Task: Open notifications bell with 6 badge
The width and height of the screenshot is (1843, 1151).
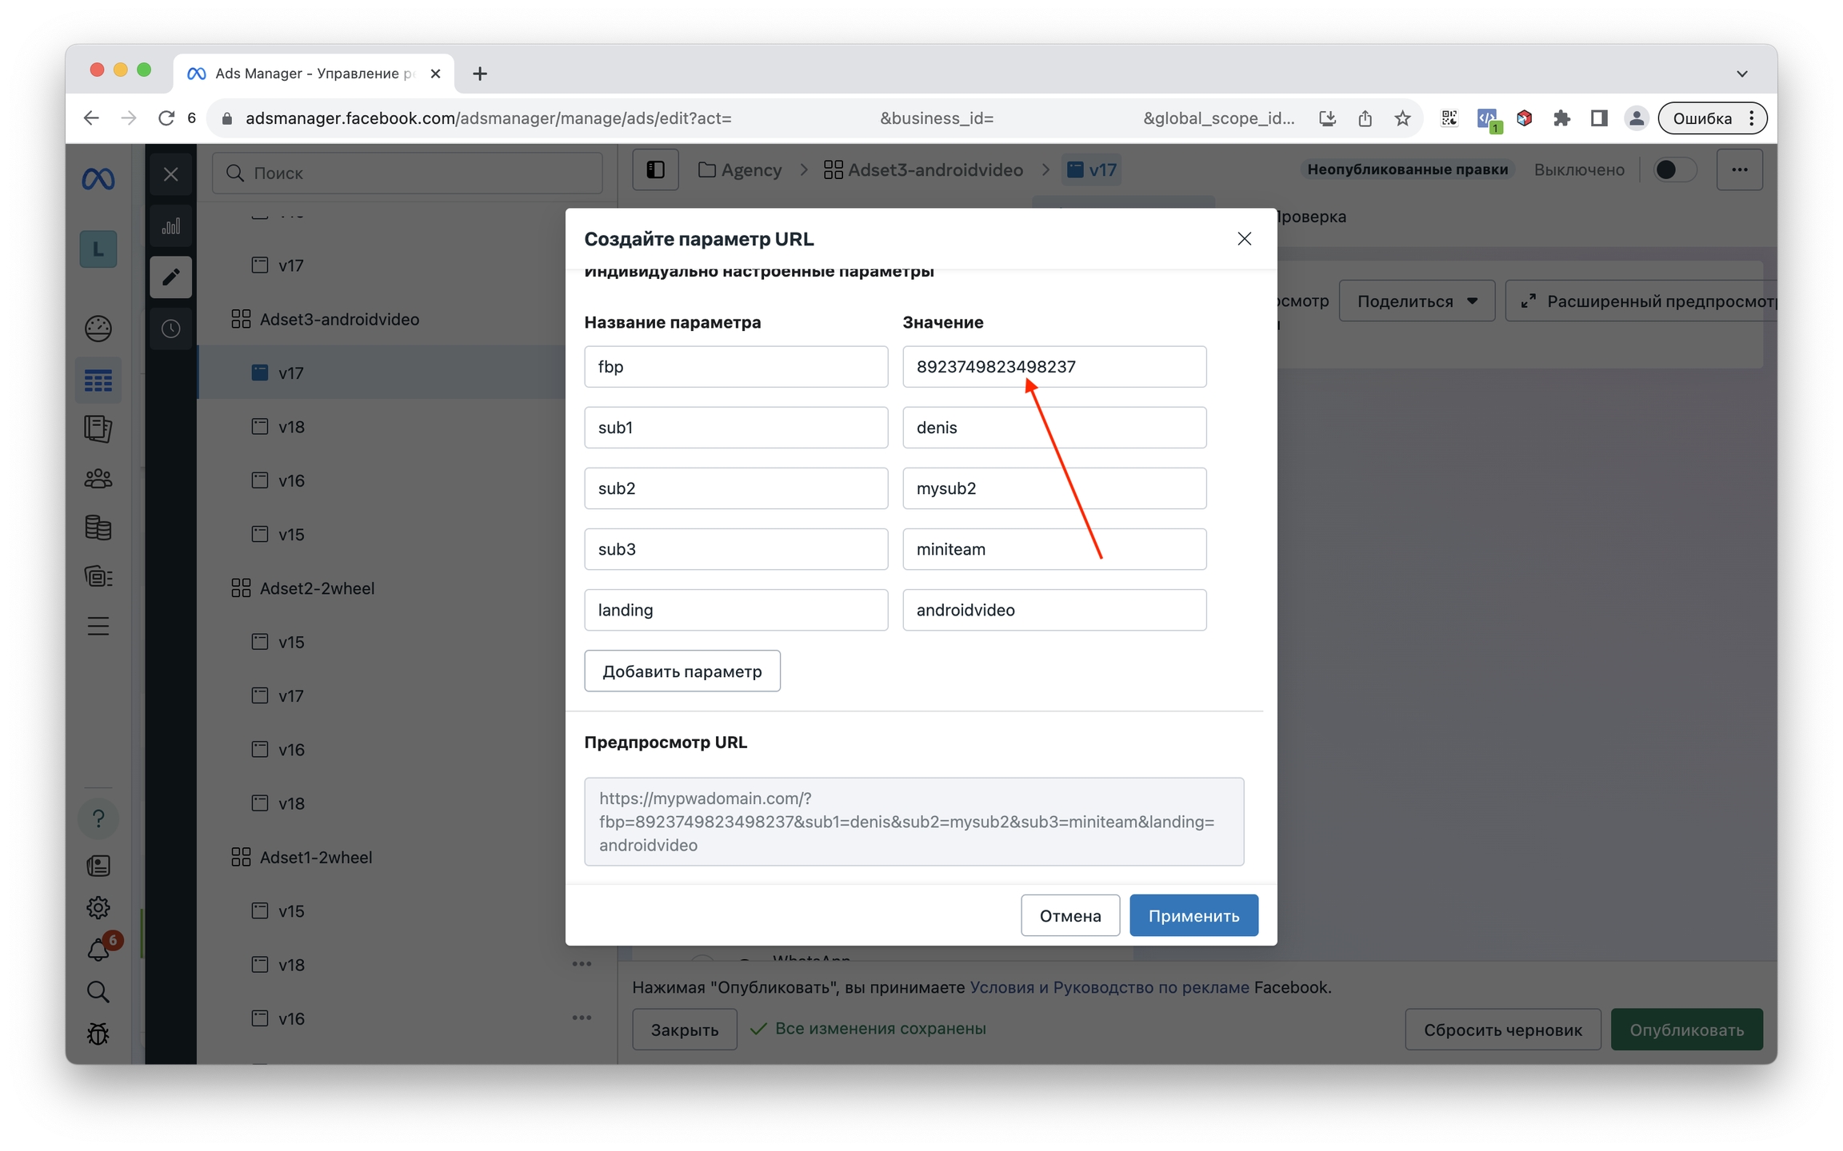Action: click(x=98, y=950)
